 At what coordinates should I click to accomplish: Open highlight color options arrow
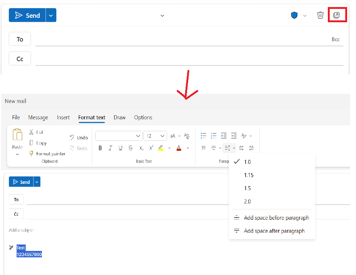[169, 148]
